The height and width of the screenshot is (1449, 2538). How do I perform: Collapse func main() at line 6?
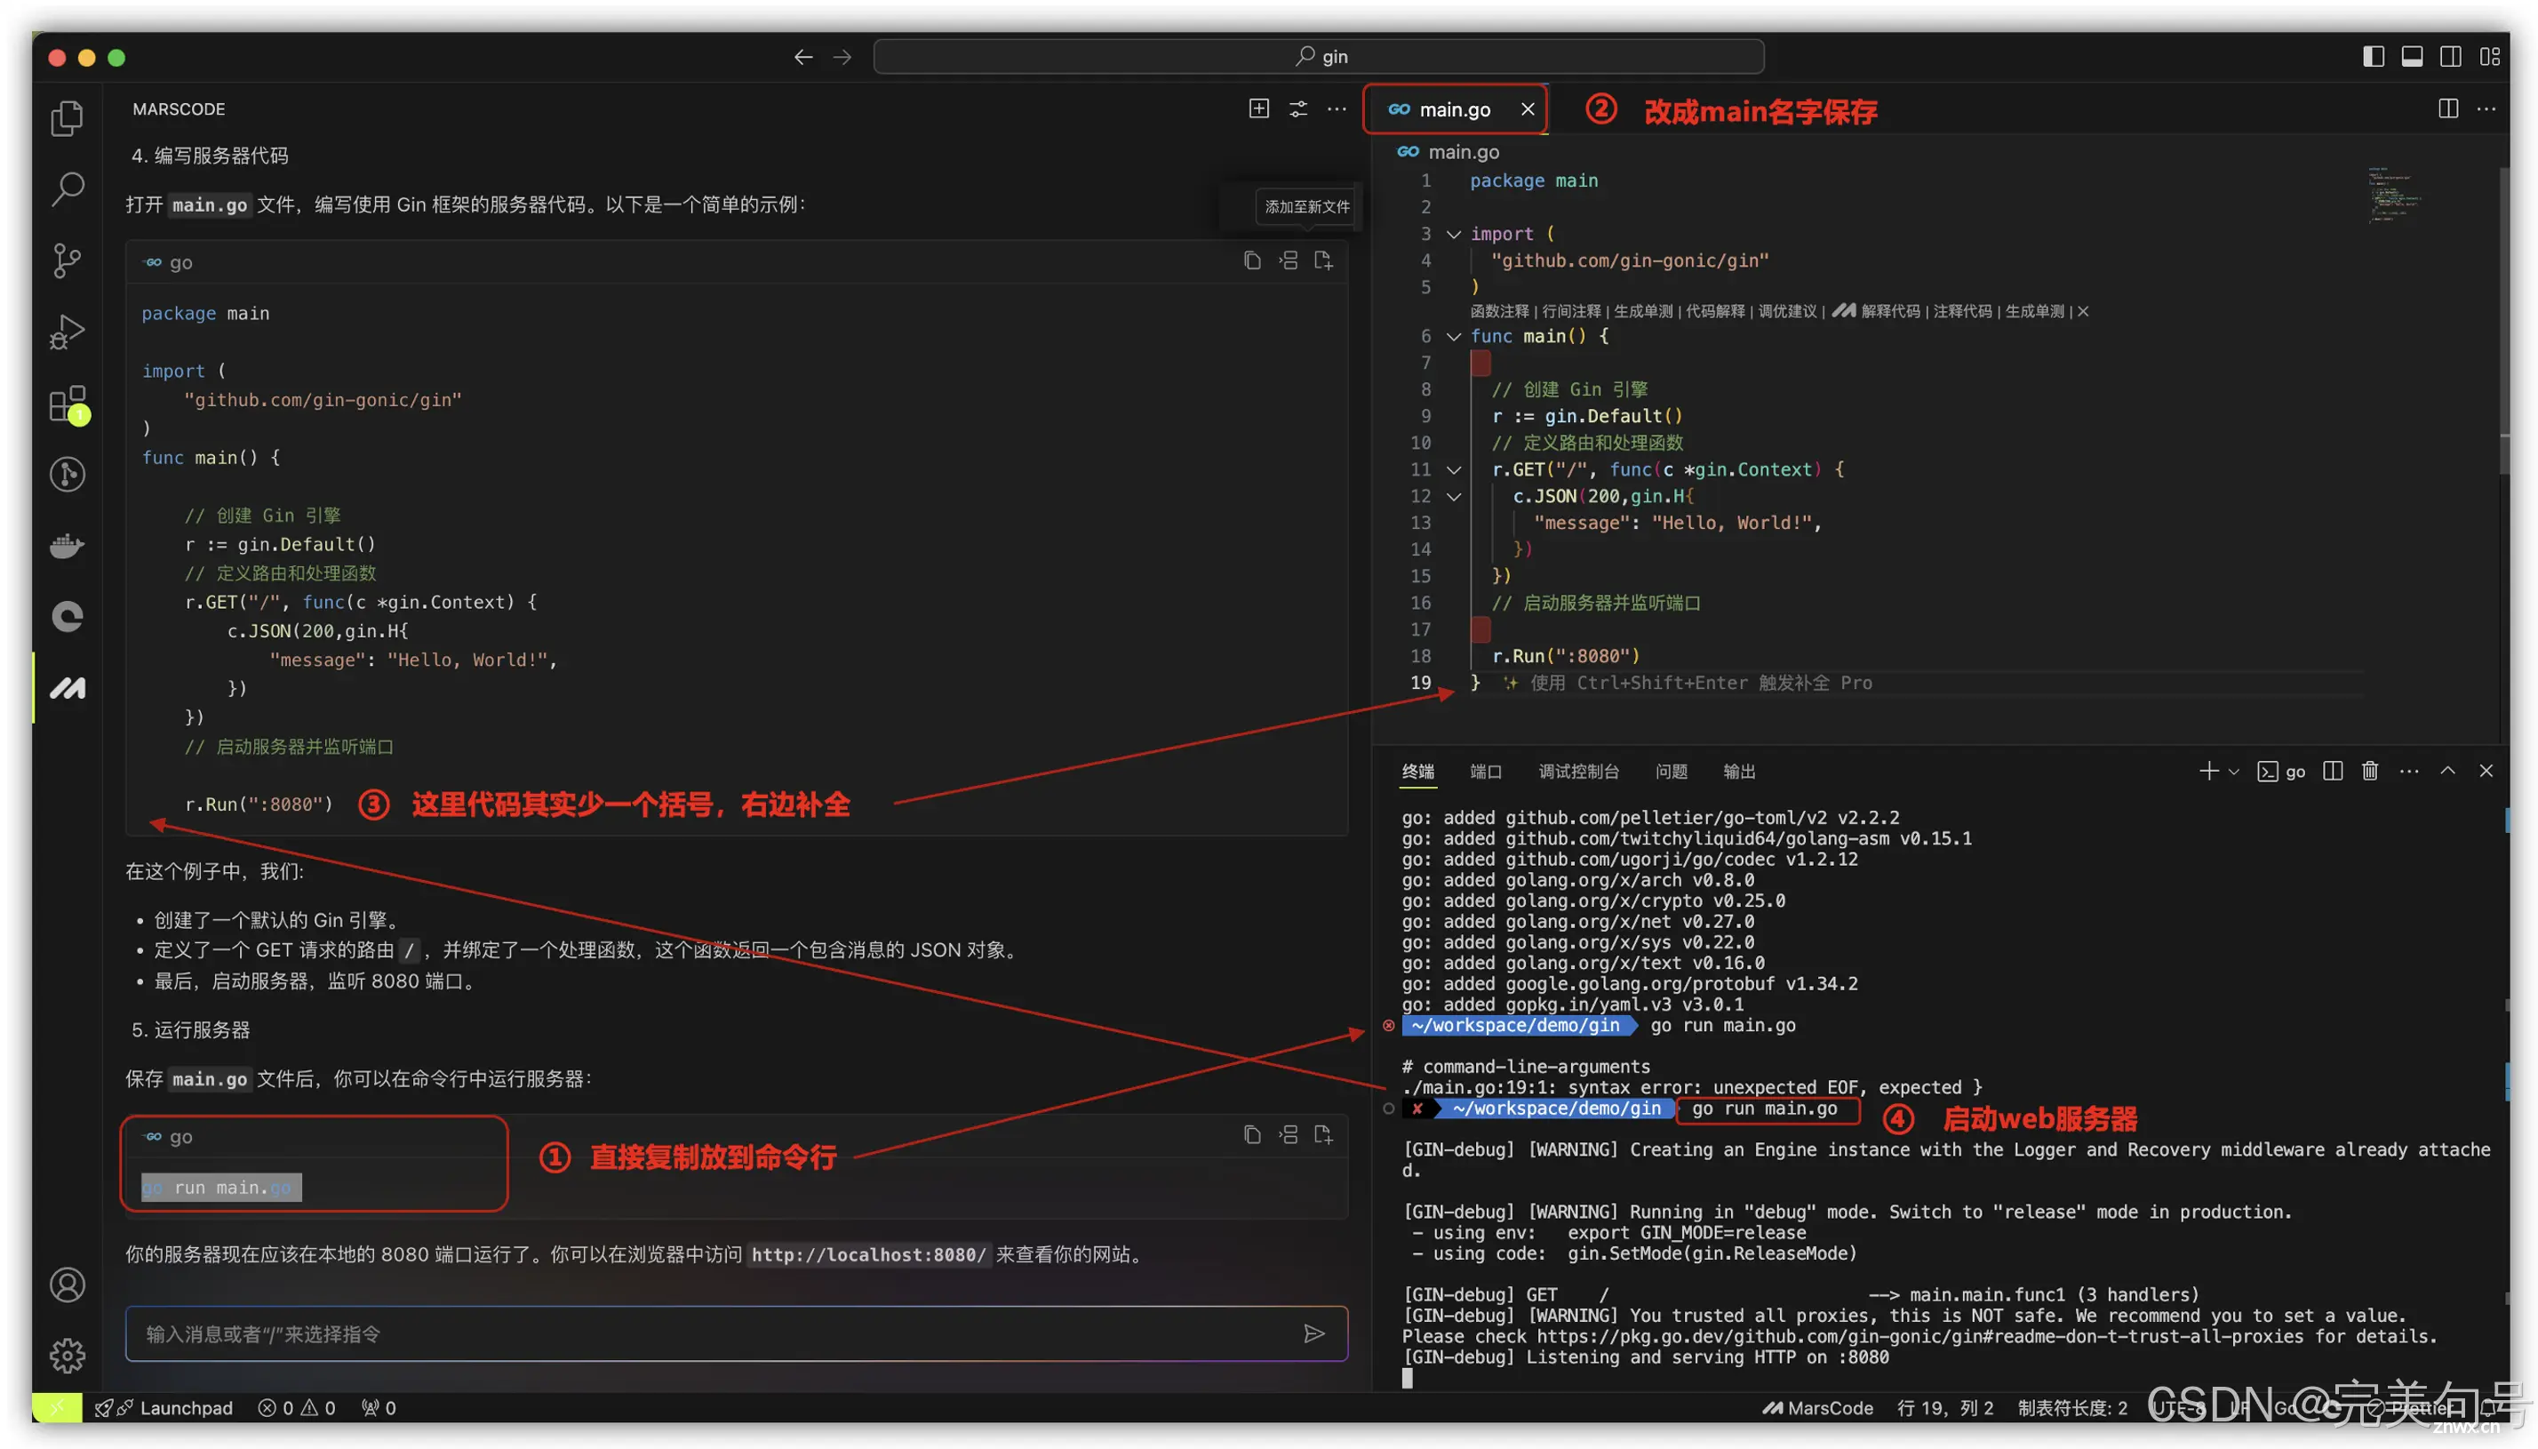pos(1453,336)
